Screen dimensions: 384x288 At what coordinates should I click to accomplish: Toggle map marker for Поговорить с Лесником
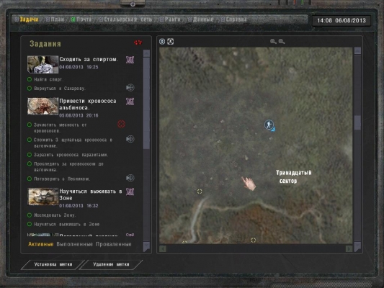coord(130,178)
